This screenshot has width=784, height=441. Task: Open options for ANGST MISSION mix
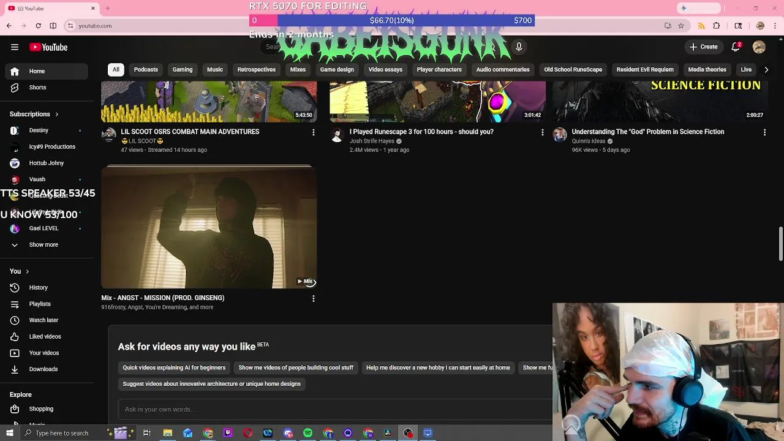coord(314,298)
